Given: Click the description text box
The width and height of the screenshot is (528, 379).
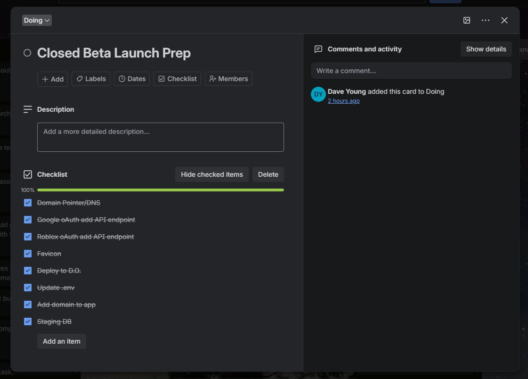Looking at the screenshot, I should pyautogui.click(x=160, y=137).
